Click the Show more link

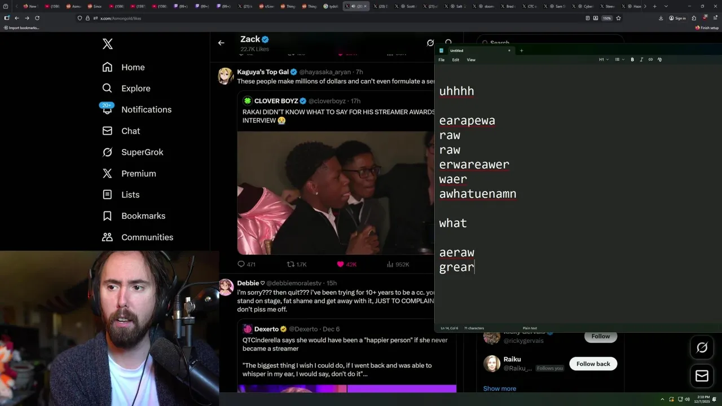[499, 389]
